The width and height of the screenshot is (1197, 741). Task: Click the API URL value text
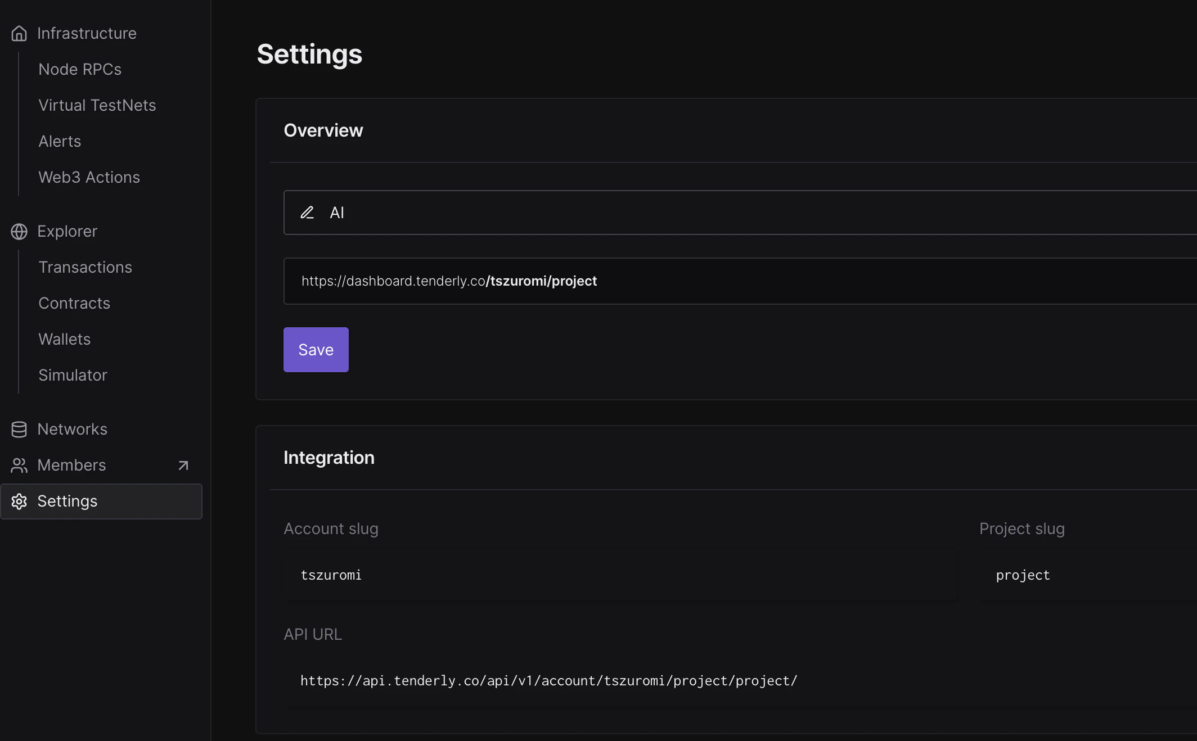click(x=548, y=681)
